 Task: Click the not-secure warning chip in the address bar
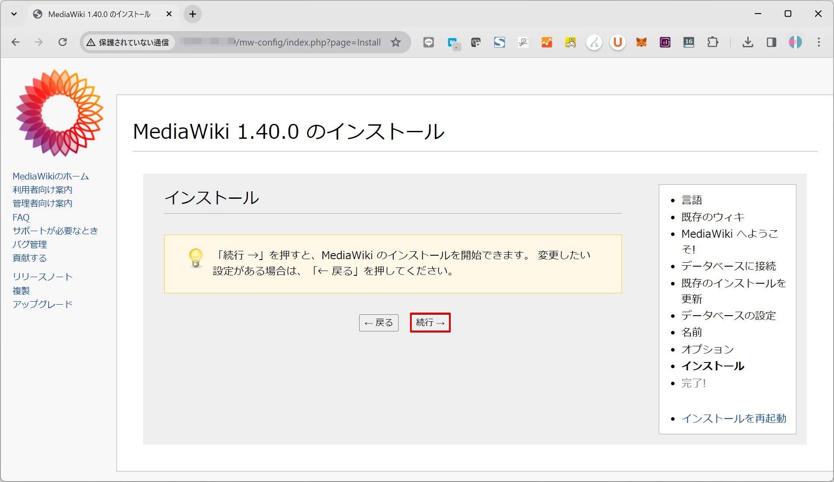(x=128, y=42)
